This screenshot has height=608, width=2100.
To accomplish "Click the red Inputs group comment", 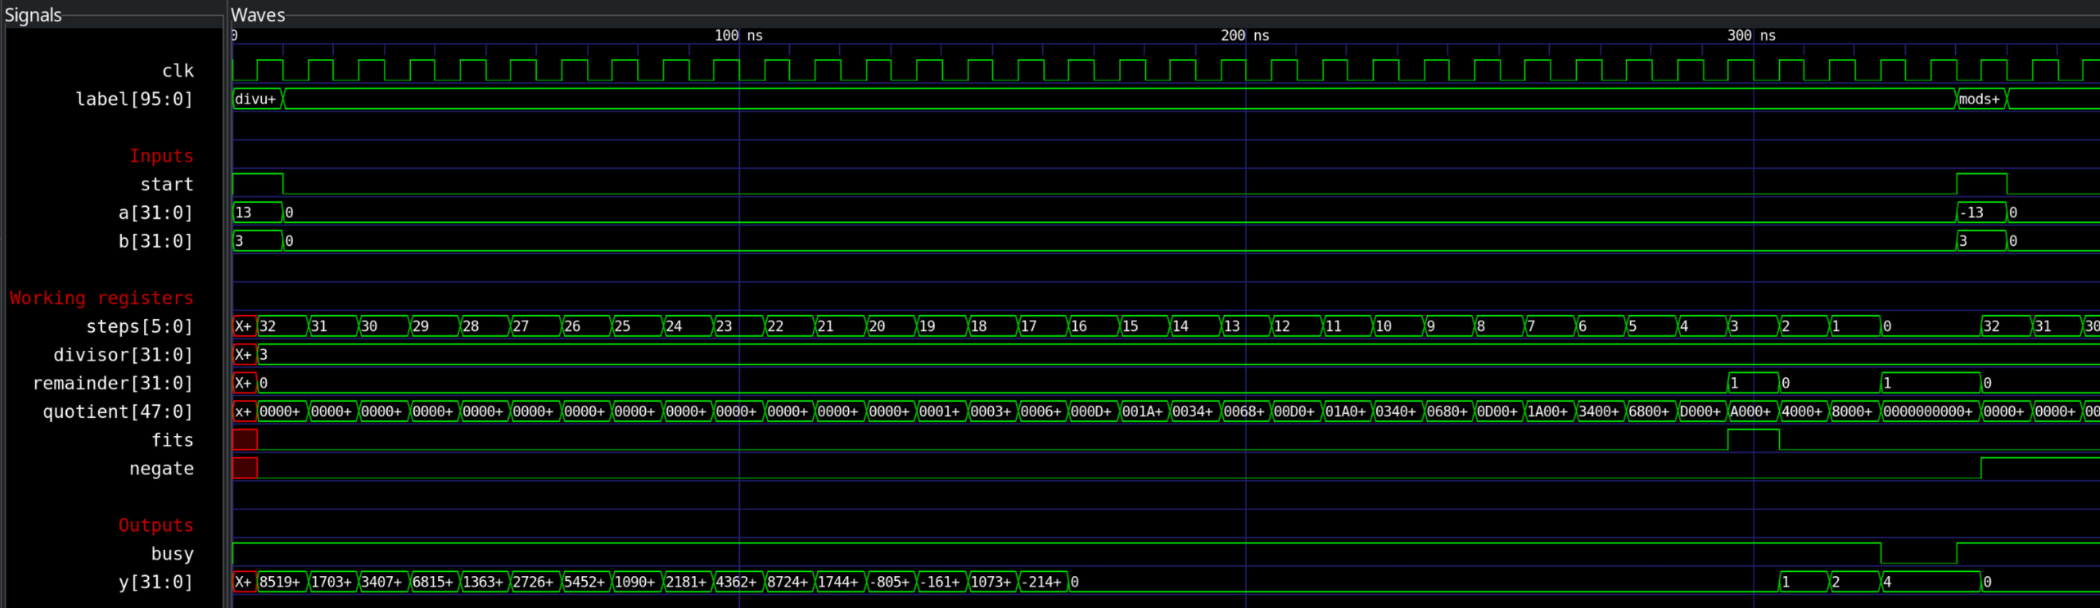I will pos(162,156).
